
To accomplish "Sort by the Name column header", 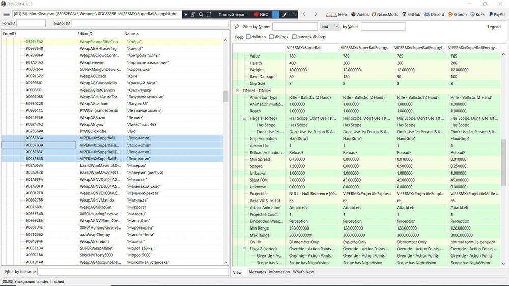I will (x=172, y=34).
